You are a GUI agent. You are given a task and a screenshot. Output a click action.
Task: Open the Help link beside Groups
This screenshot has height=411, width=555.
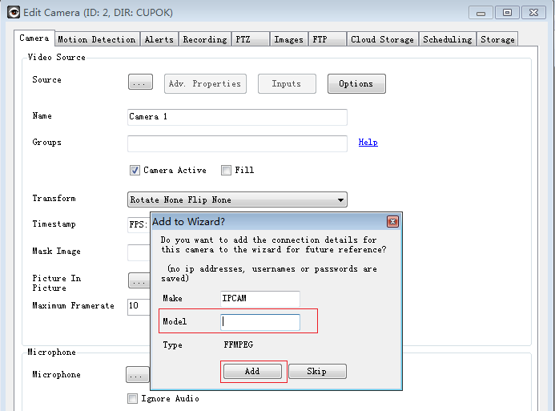[368, 143]
